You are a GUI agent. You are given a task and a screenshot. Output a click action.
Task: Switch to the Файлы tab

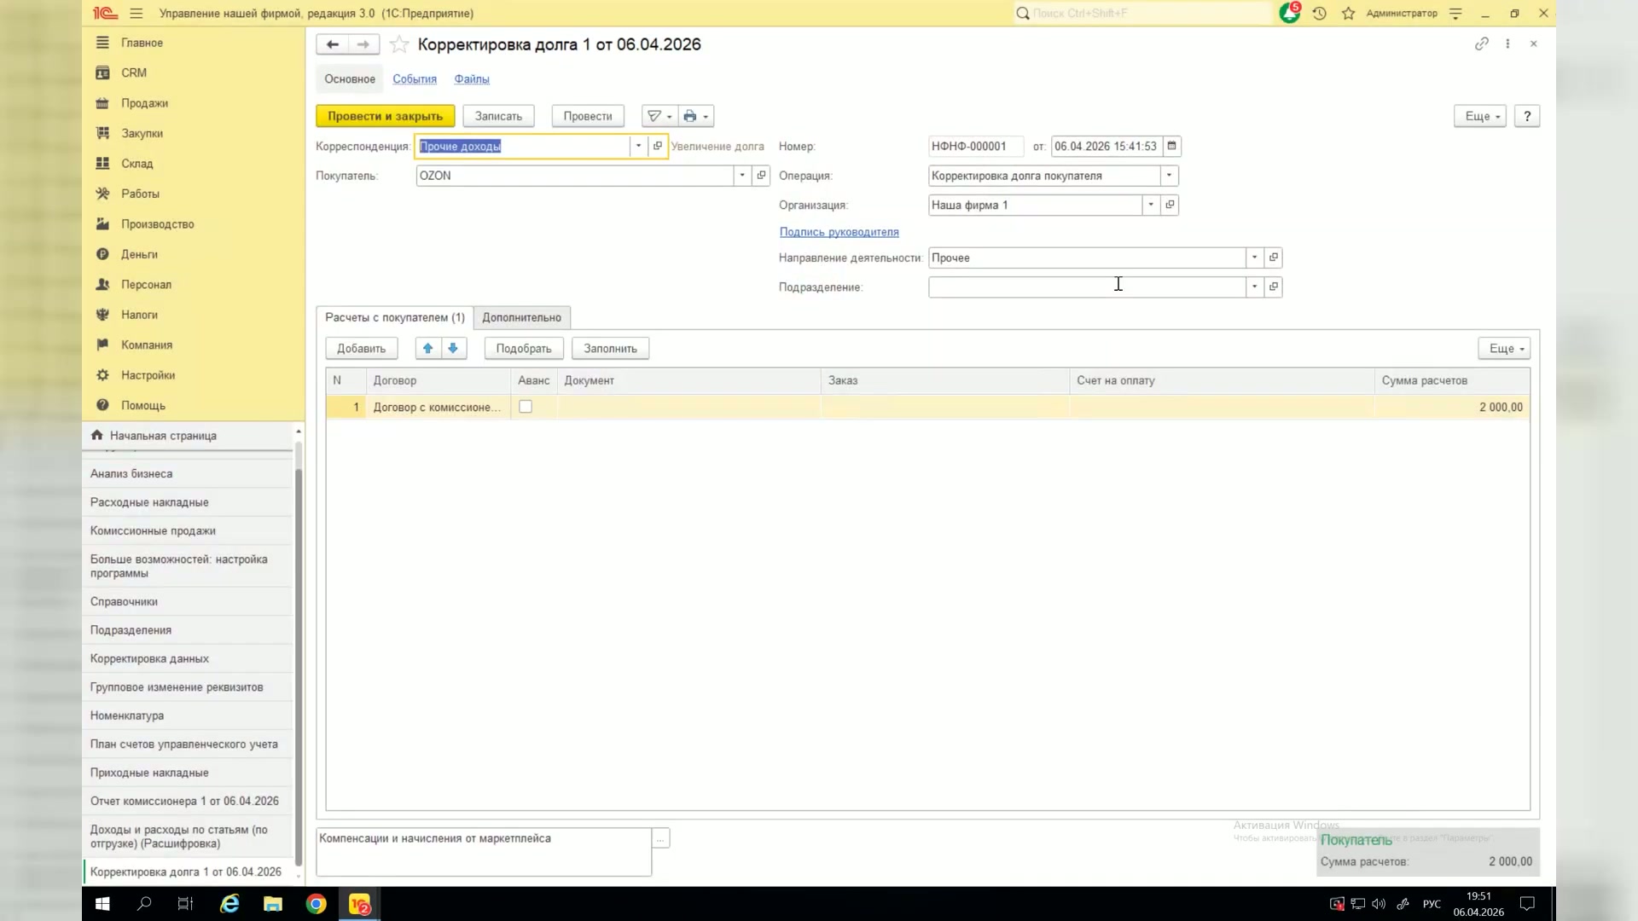[472, 79]
